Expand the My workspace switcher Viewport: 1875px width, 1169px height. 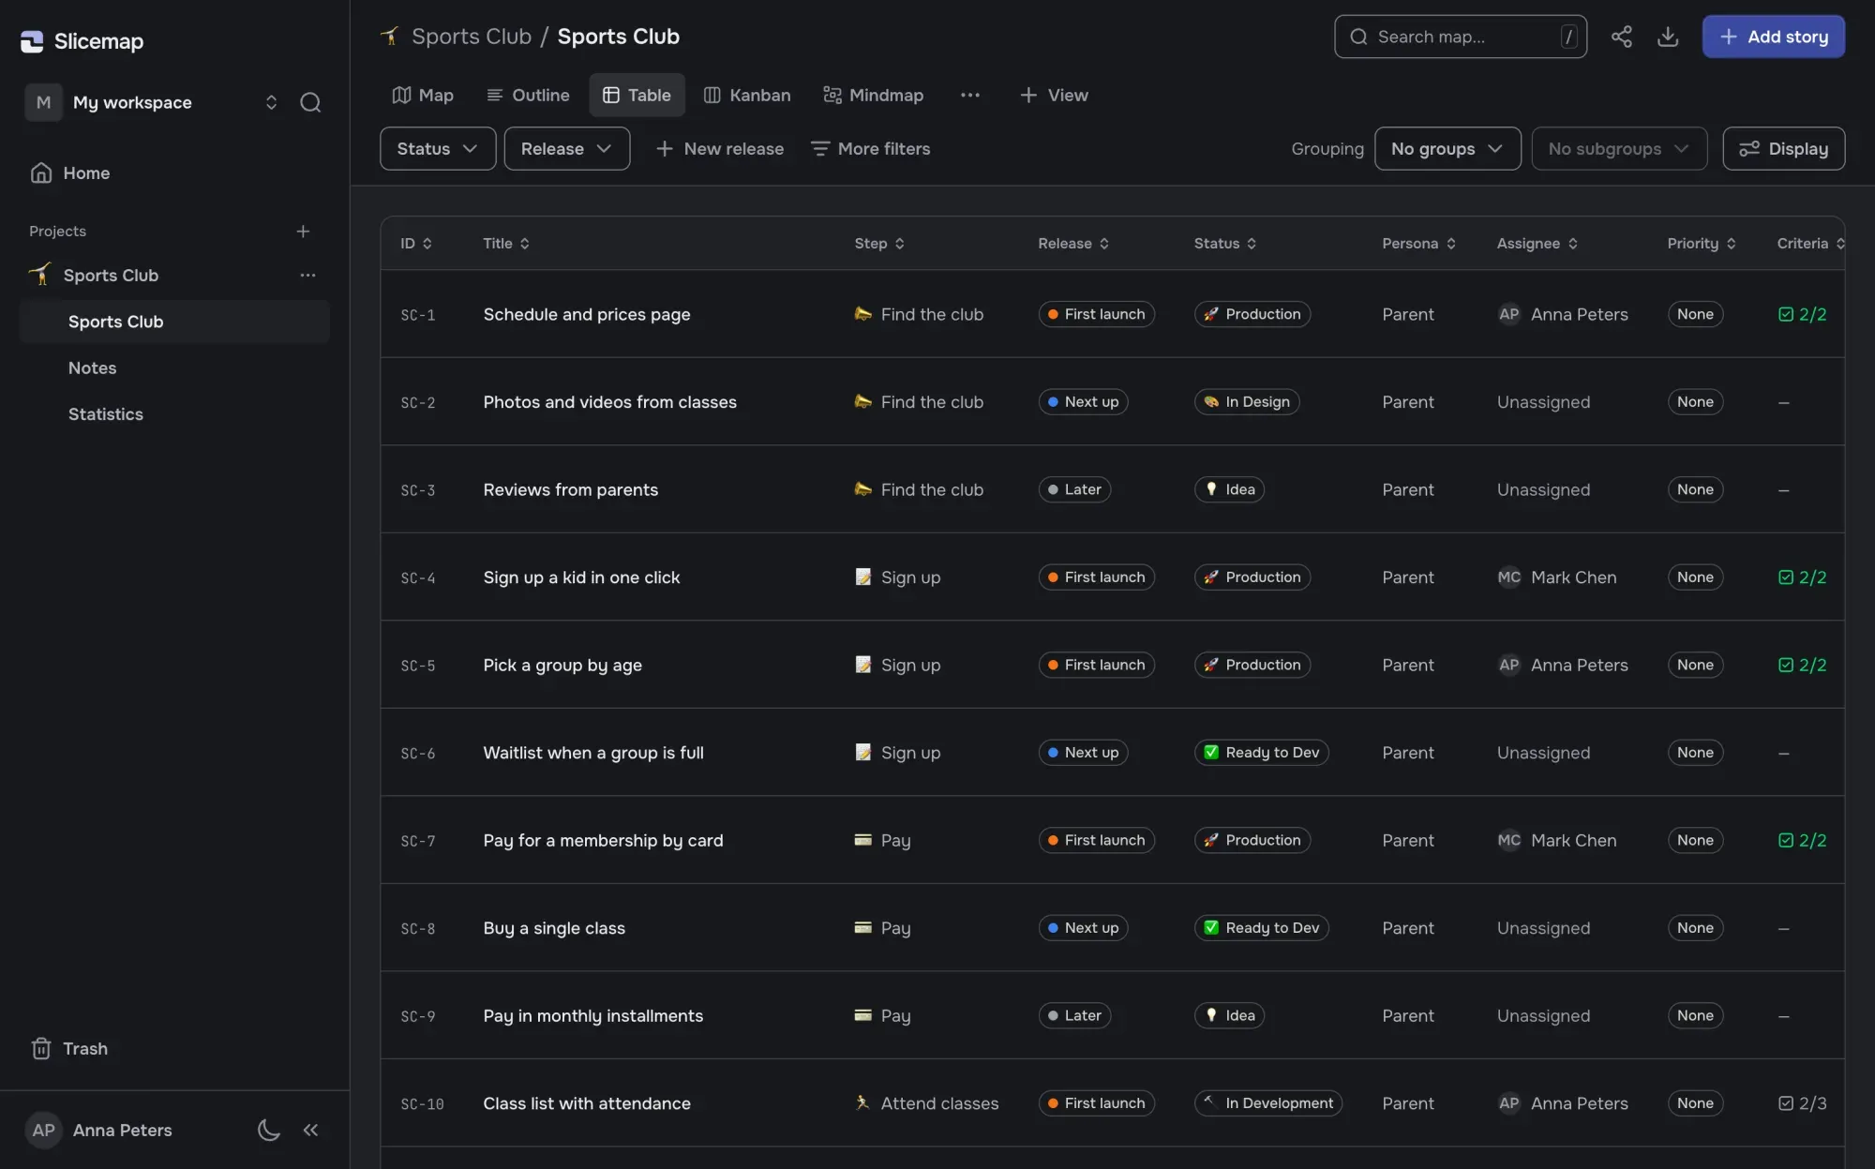152,102
